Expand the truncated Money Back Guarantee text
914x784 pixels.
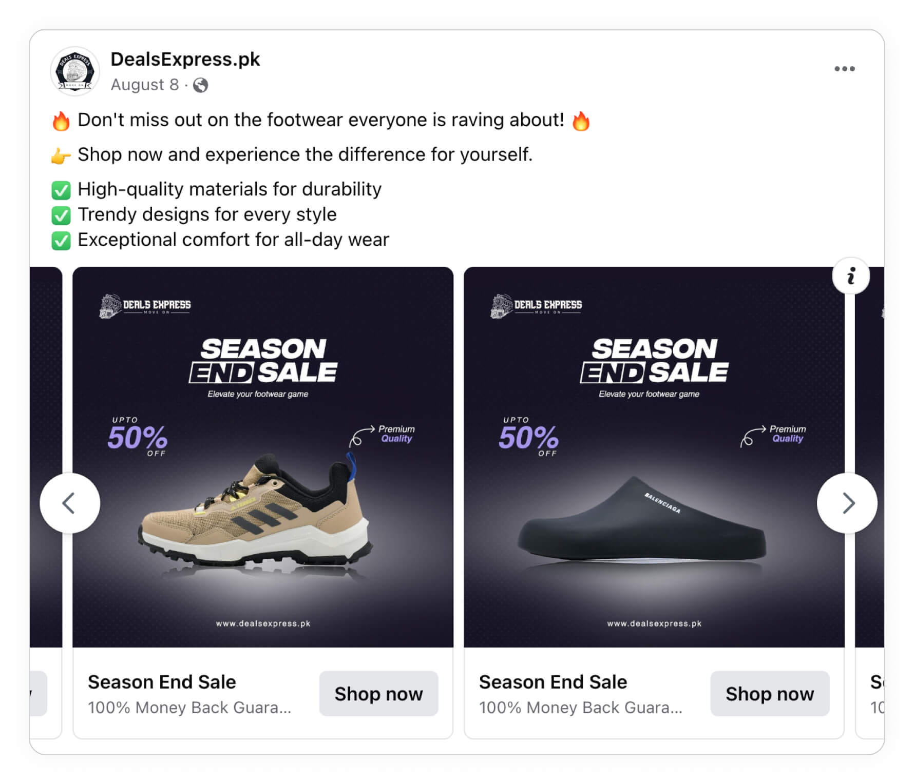[x=190, y=707]
